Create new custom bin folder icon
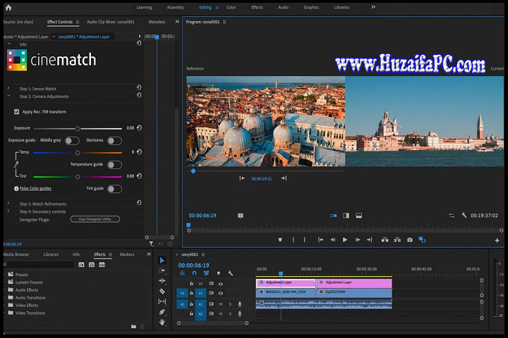Image resolution: width=508 pixels, height=338 pixels. pos(133,327)
